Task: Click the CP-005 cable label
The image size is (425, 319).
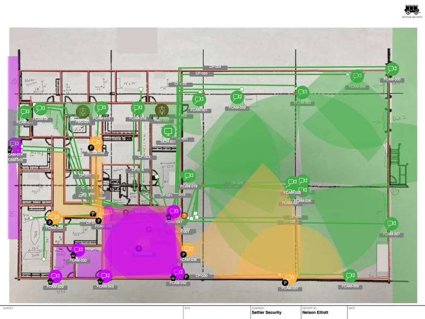Action: pos(201,73)
